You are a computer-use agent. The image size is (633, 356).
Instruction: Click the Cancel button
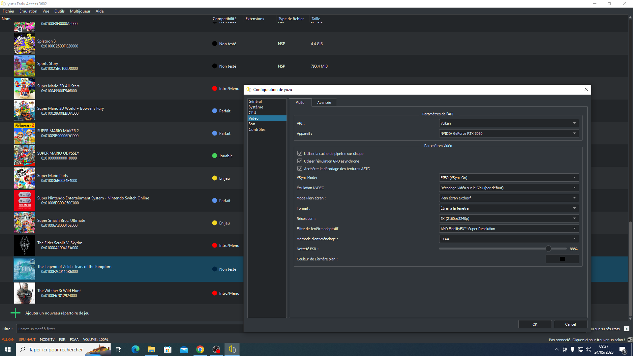(570, 324)
